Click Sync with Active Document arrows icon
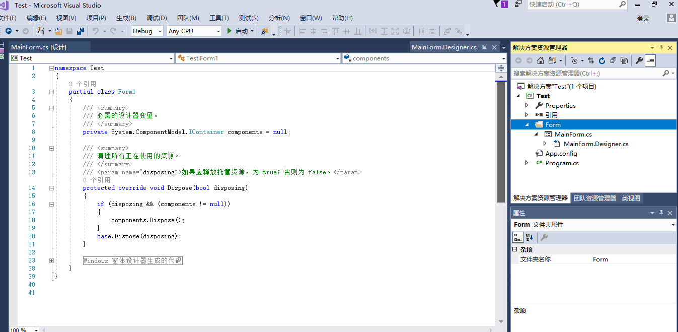678x332 pixels. coord(591,60)
